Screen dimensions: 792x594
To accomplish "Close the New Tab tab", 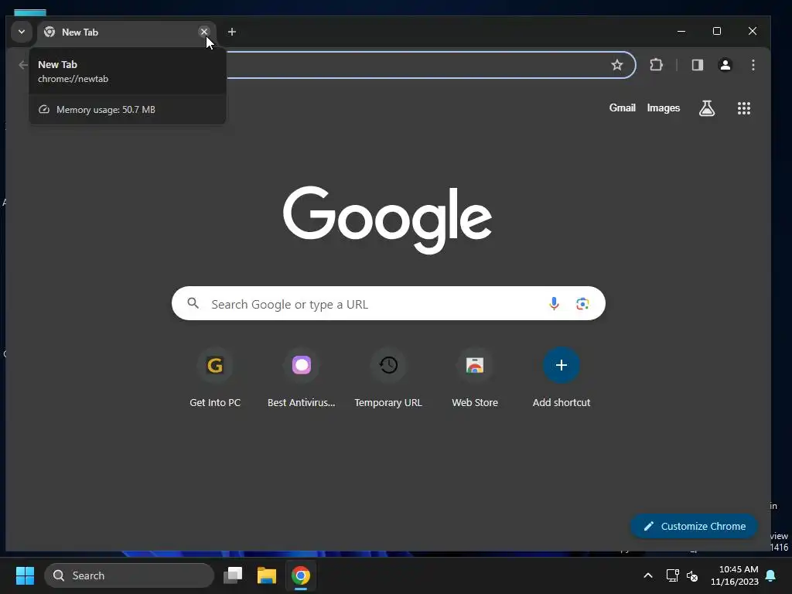I will pyautogui.click(x=204, y=32).
